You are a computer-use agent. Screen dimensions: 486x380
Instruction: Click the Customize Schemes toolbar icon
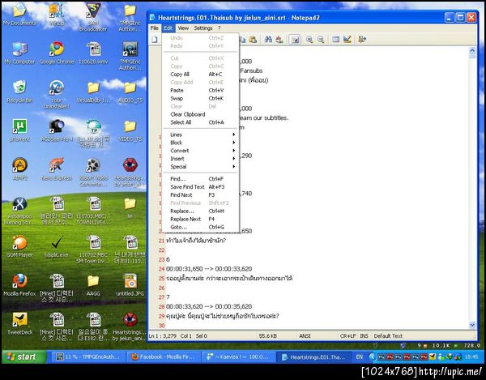pyautogui.click(x=347, y=40)
